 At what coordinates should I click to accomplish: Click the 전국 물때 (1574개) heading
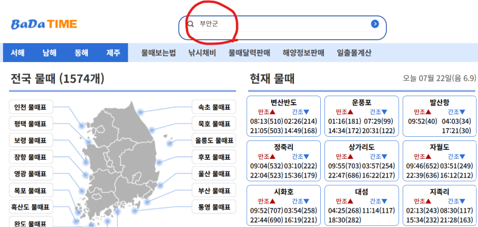tap(57, 79)
